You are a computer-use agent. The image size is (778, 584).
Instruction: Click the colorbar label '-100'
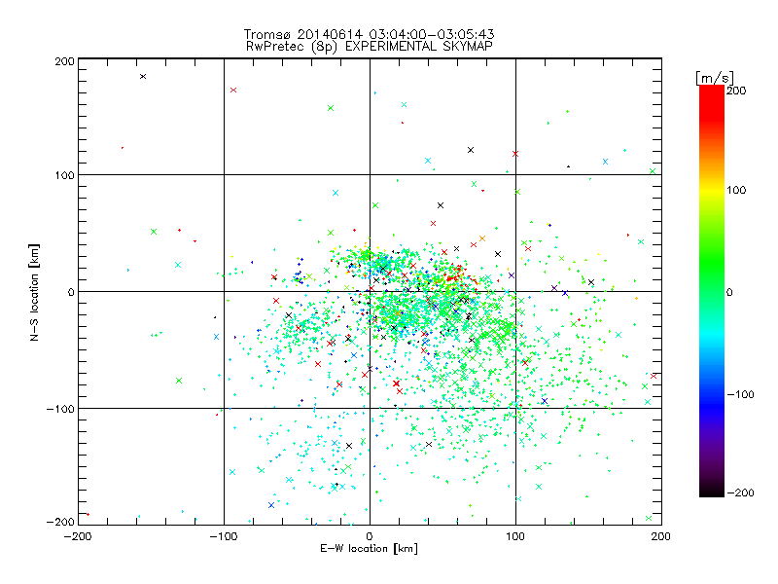click(741, 394)
